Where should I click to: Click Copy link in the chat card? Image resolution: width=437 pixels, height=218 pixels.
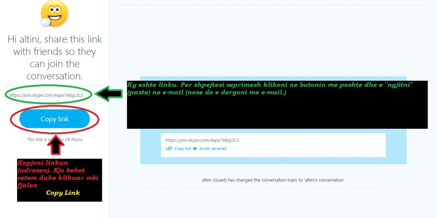(183, 149)
